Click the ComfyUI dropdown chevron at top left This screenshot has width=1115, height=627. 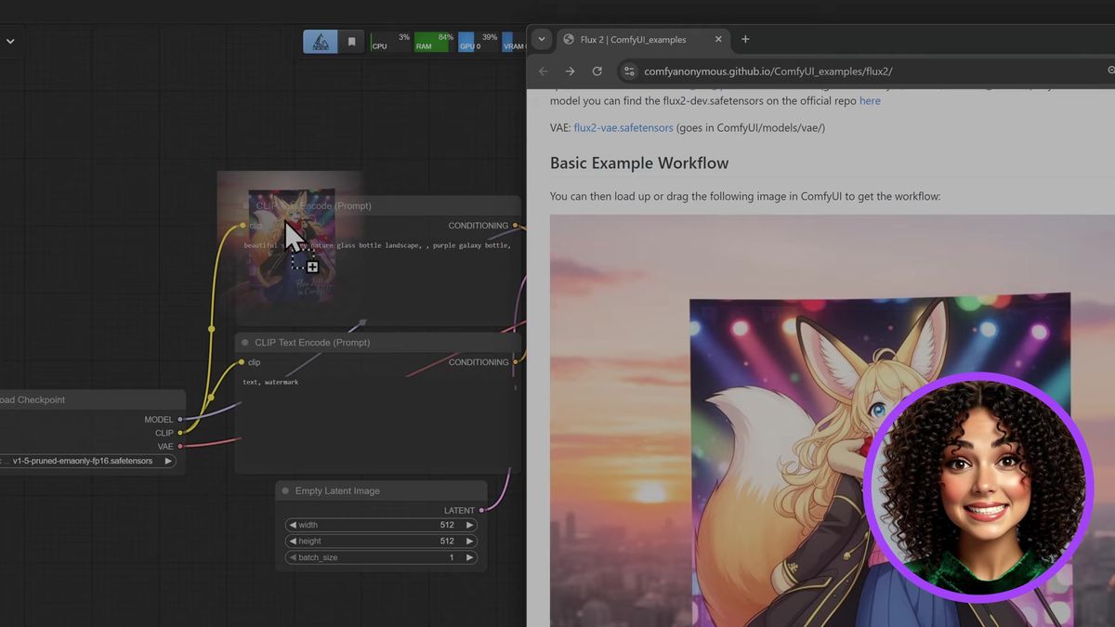point(10,41)
